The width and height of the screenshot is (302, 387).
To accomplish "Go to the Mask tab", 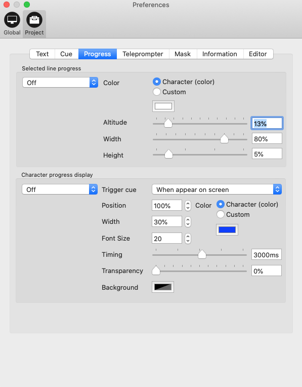I will (183, 54).
